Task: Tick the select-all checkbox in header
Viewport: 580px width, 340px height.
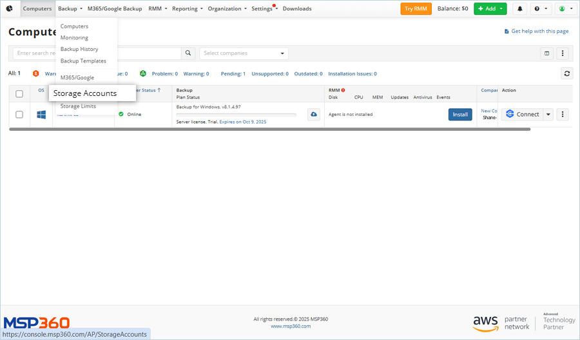Action: (19, 93)
